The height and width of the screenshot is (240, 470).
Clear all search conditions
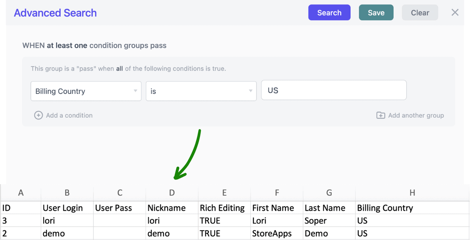[420, 13]
